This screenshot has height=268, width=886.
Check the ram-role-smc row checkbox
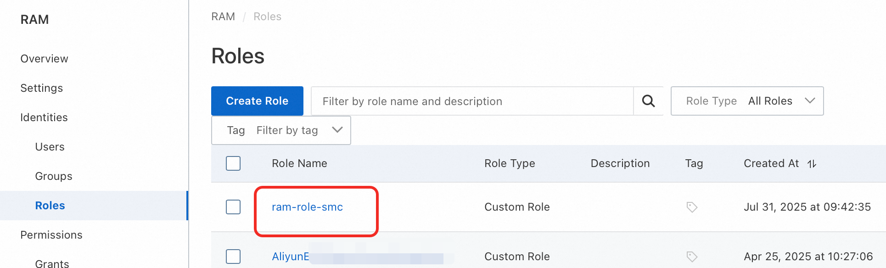pos(233,207)
